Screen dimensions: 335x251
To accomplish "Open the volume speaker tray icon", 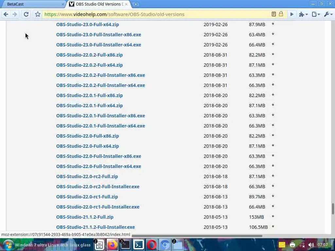I will point(311,245).
